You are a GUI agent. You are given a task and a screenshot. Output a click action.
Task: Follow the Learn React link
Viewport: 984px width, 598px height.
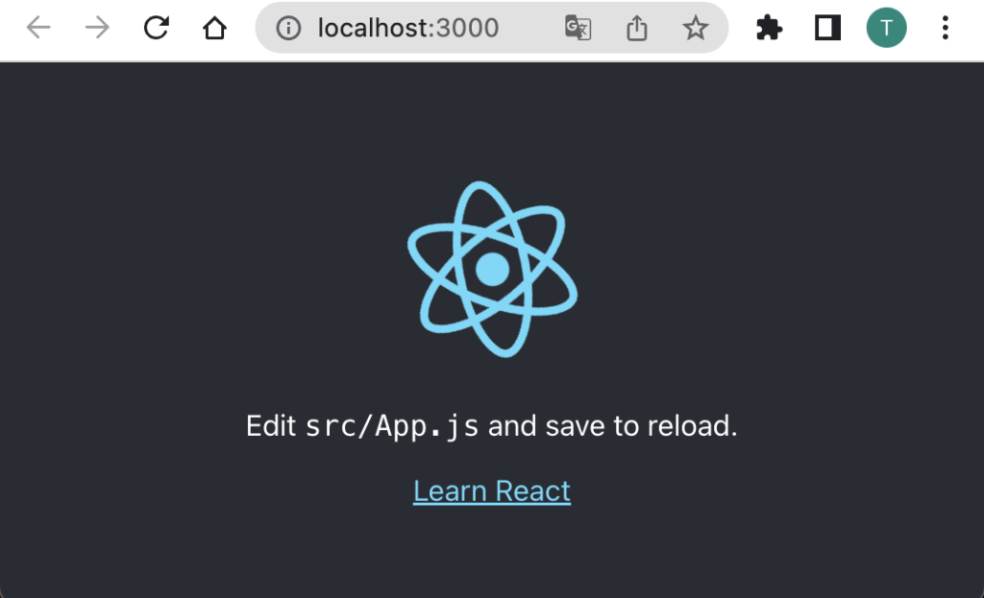492,490
